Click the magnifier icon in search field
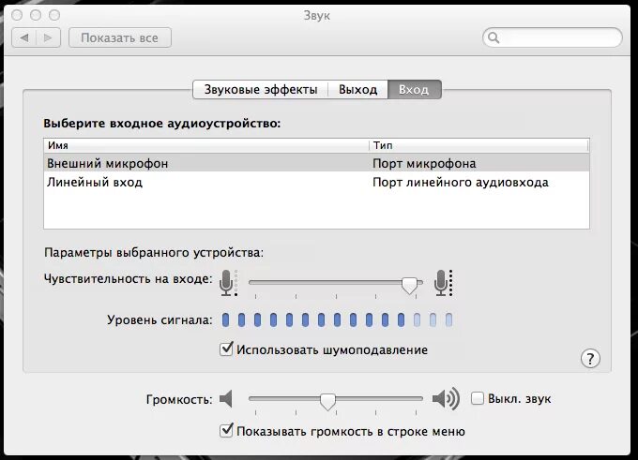Viewport: 638px width, 460px height. [494, 37]
